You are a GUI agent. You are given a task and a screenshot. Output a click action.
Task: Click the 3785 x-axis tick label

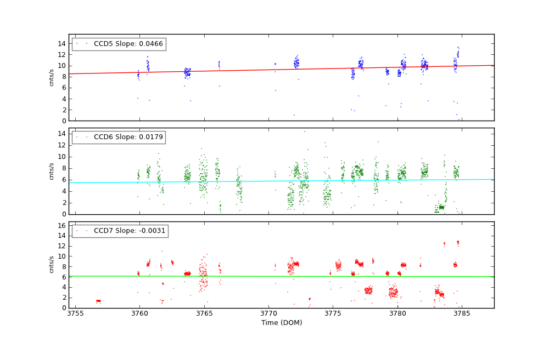pos(462,314)
